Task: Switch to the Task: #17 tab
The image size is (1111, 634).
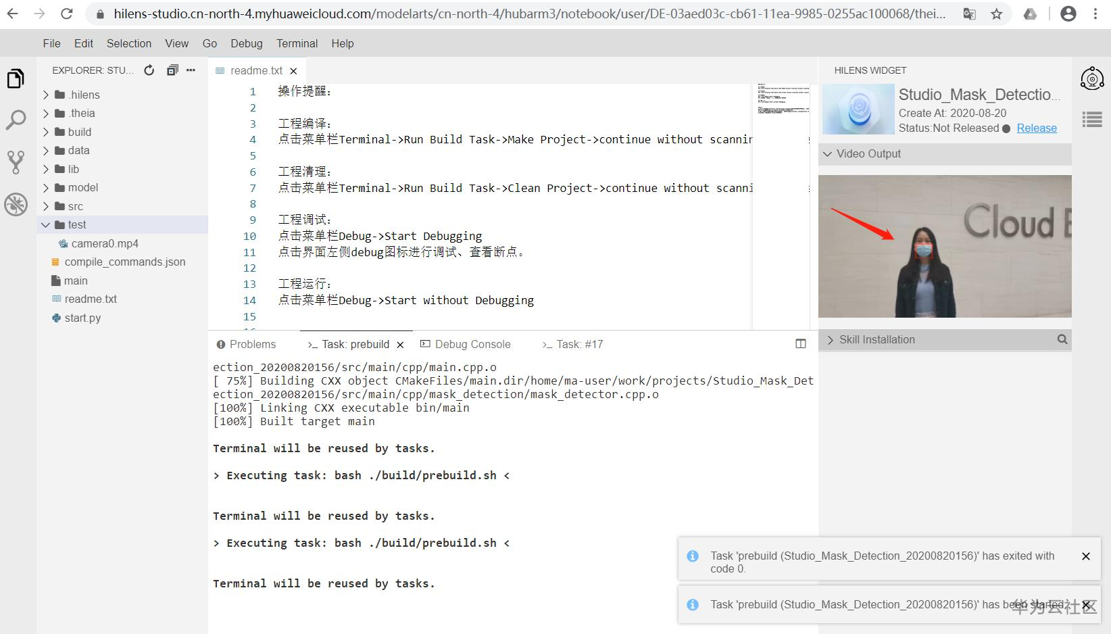Action: 572,344
